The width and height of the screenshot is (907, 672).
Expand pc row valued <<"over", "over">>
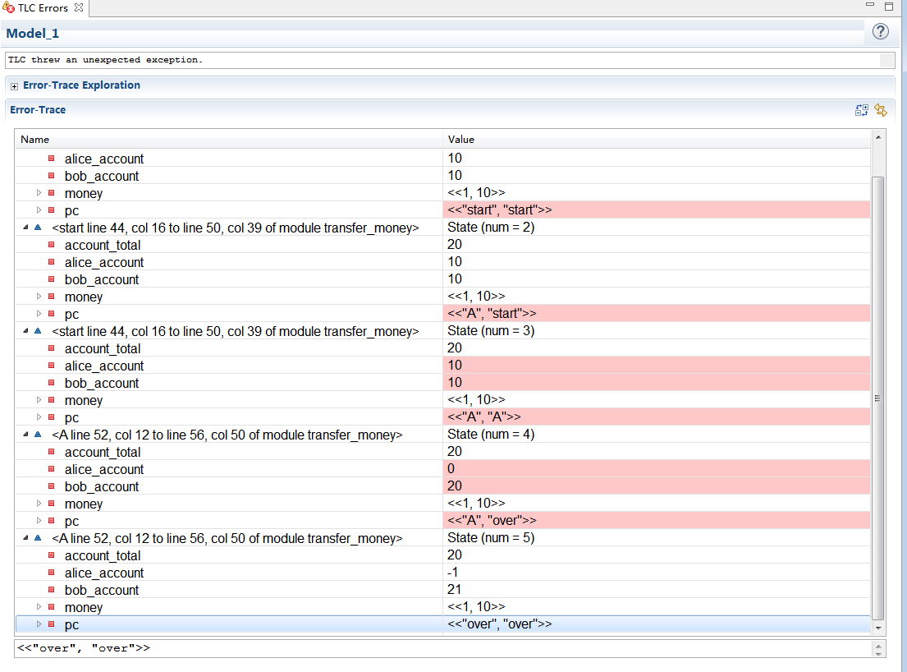[x=39, y=624]
